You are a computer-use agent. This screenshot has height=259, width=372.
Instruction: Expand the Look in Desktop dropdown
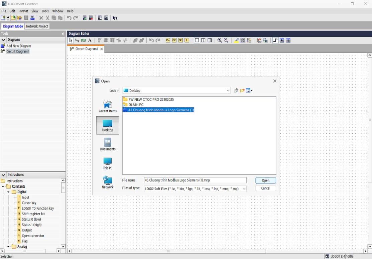(228, 91)
